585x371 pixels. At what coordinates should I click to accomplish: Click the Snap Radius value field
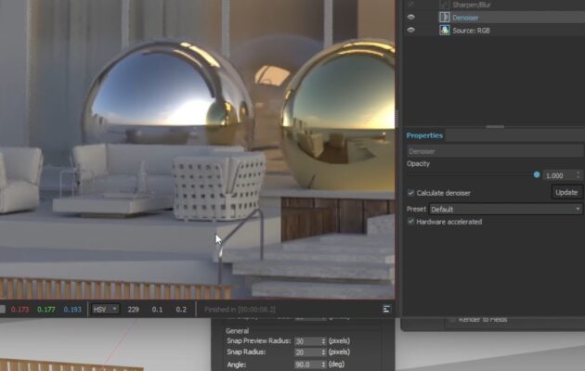[x=304, y=352]
